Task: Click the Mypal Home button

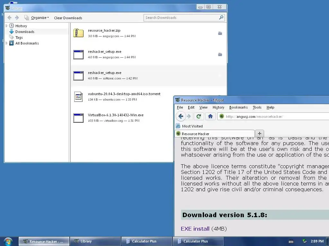Action: point(210,116)
